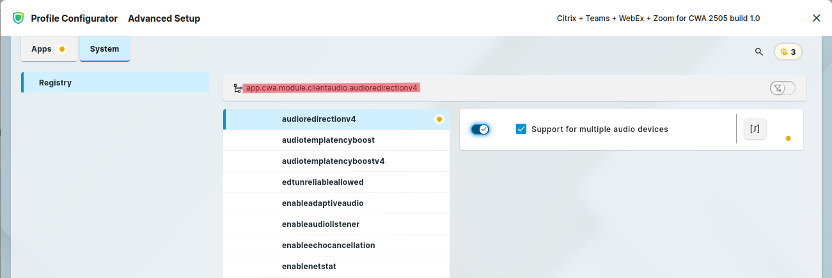The width and height of the screenshot is (832, 278).
Task: Click the variable bracket icon button
Action: tap(755, 129)
